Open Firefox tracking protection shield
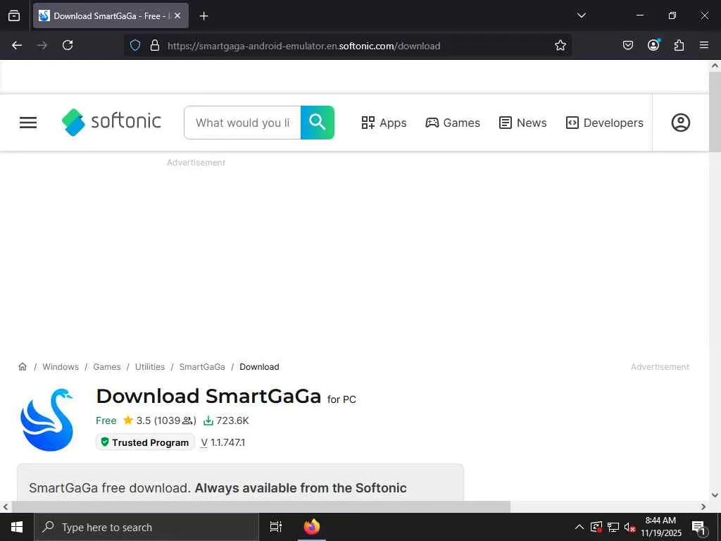721x541 pixels. 134,45
